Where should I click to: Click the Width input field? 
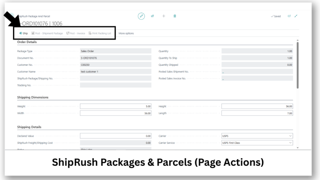116,113
